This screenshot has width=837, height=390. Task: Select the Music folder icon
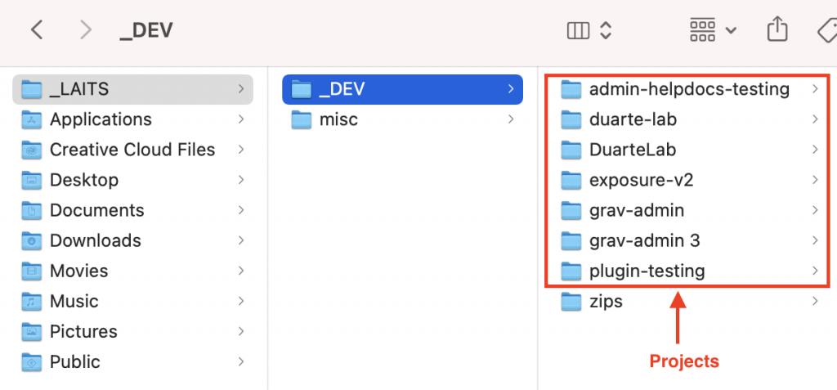32,302
